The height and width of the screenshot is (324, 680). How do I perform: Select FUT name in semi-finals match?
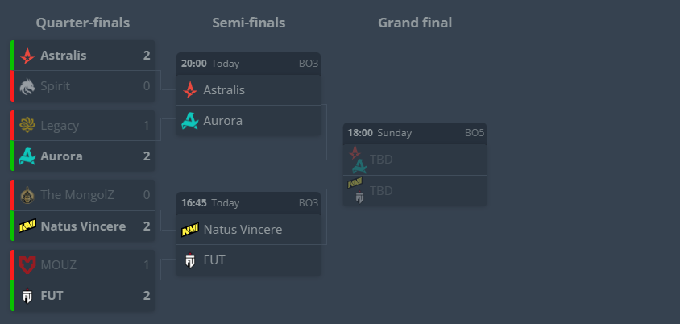(x=214, y=260)
